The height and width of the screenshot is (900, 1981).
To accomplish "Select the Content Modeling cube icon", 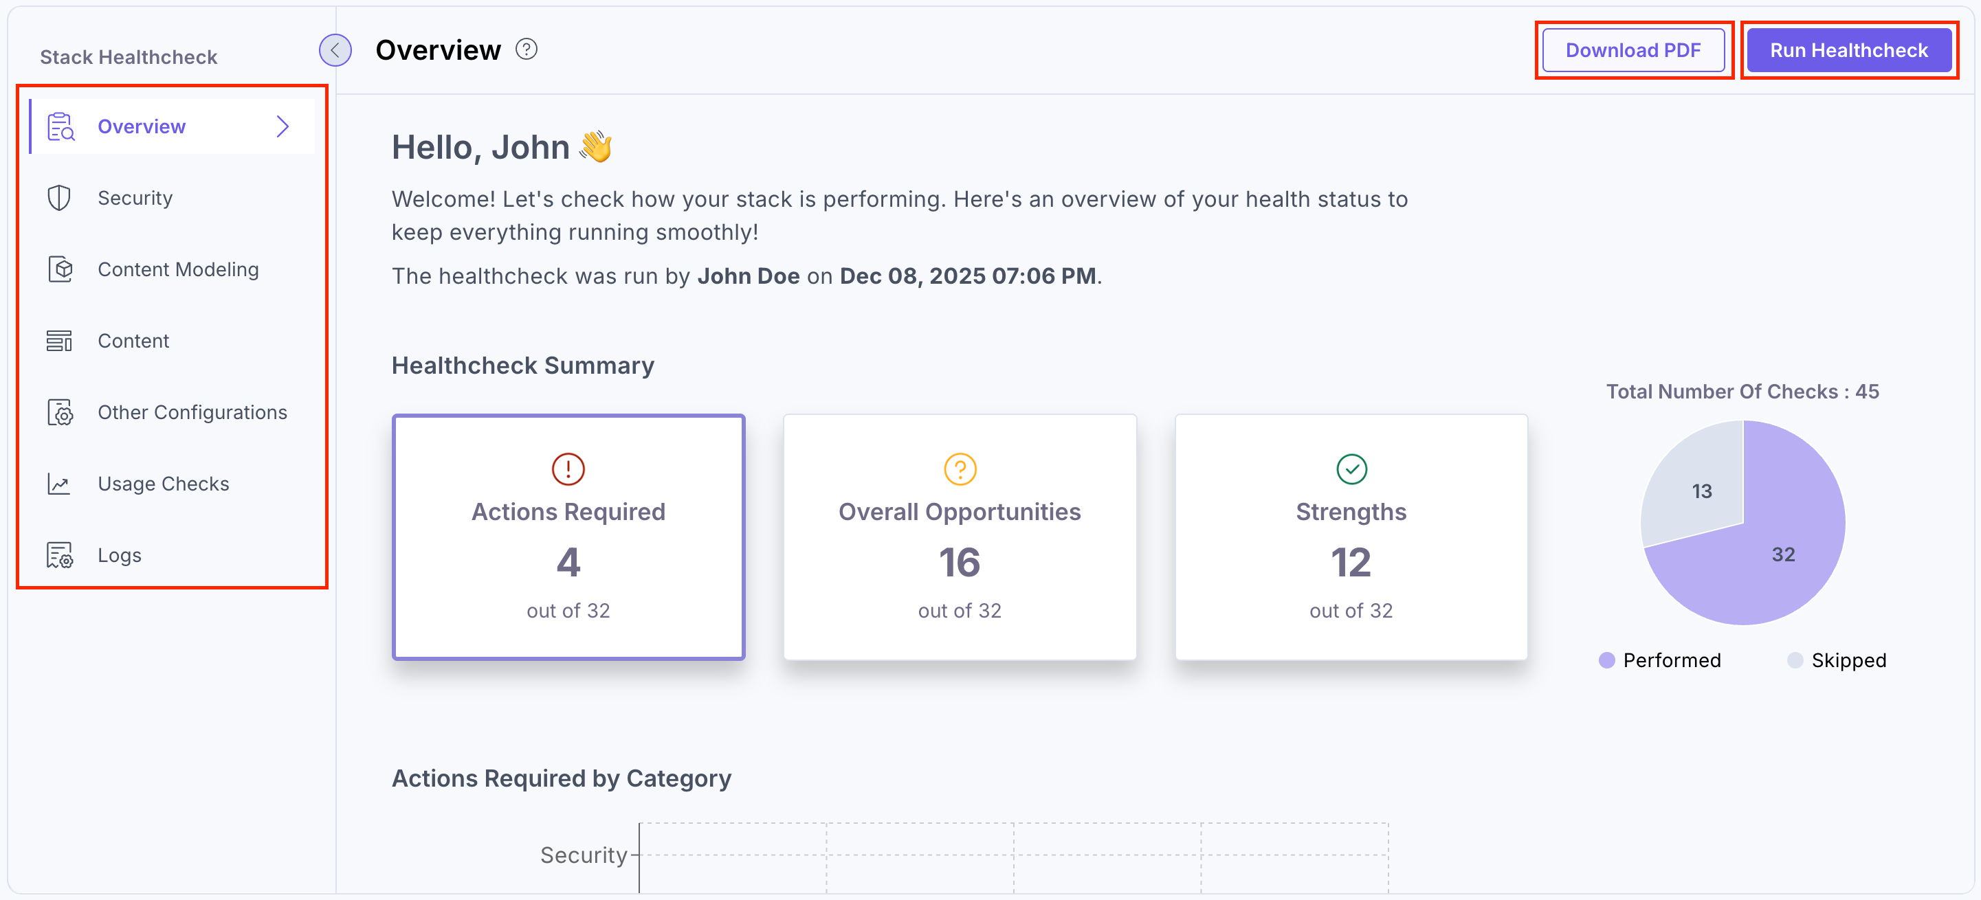I will [x=60, y=269].
